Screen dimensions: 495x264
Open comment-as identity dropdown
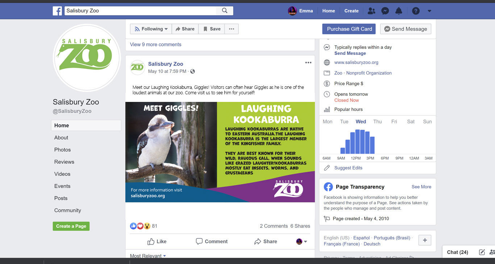pos(301,242)
